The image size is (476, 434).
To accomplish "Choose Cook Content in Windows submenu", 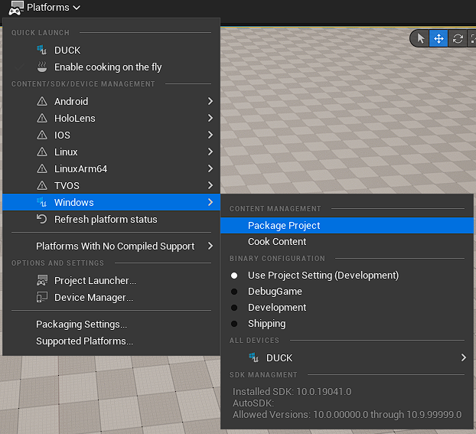I will click(347, 241).
